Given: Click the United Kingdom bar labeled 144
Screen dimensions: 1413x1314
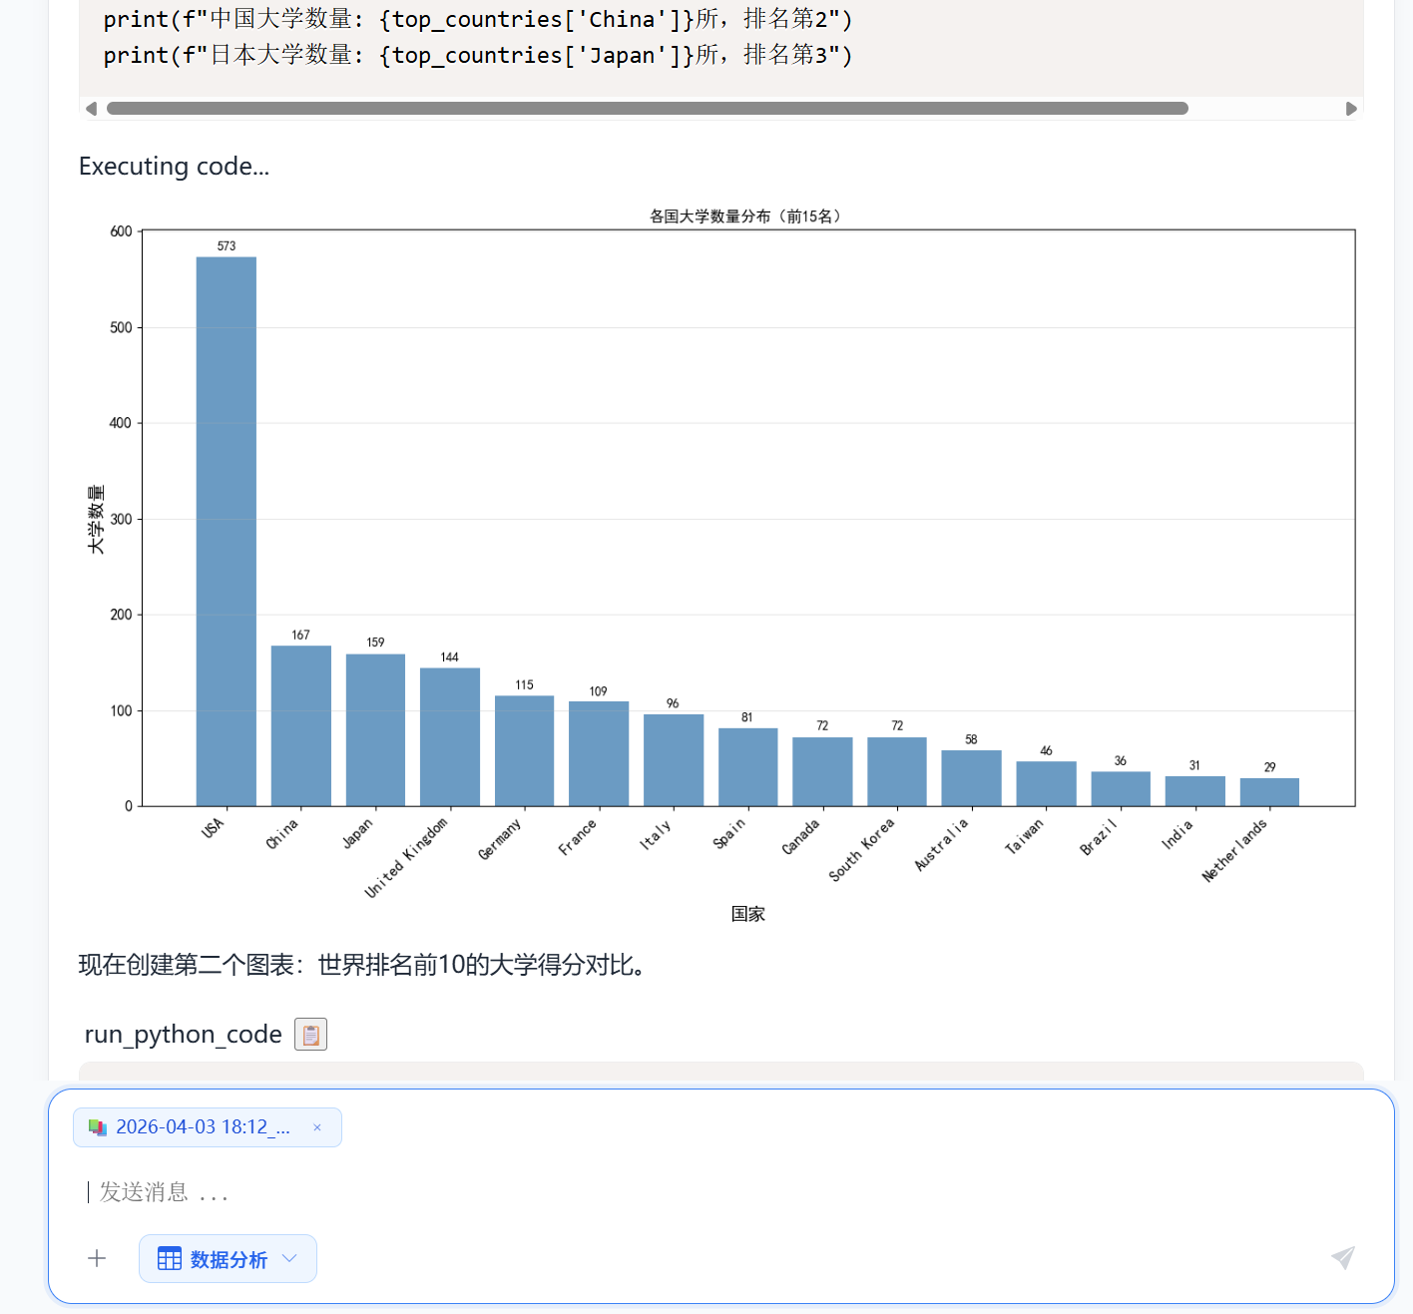Looking at the screenshot, I should [x=450, y=736].
